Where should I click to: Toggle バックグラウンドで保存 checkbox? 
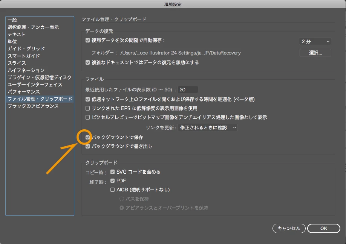coord(87,137)
